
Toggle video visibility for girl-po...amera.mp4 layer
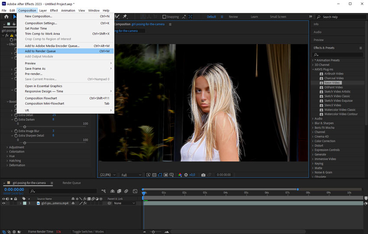coord(3,203)
